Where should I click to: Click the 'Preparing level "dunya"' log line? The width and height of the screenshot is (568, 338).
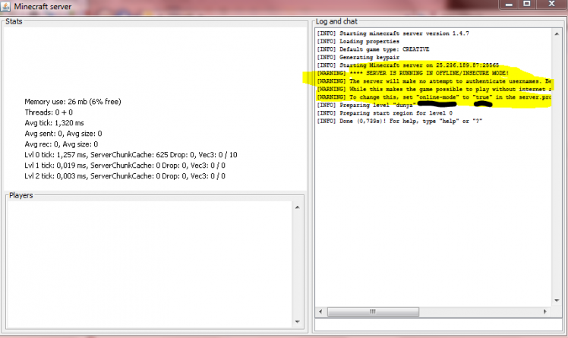point(366,105)
